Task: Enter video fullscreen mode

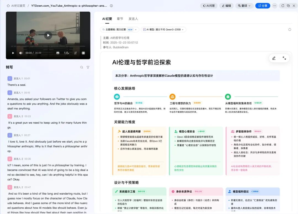Action: click(83, 53)
